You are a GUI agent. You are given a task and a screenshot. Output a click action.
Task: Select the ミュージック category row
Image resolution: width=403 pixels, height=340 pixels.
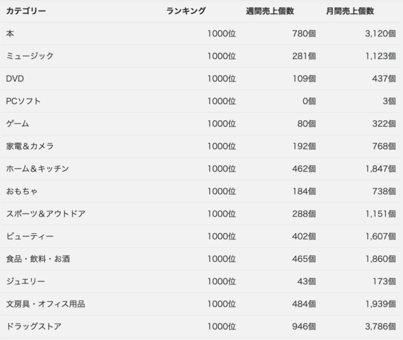[x=201, y=56]
